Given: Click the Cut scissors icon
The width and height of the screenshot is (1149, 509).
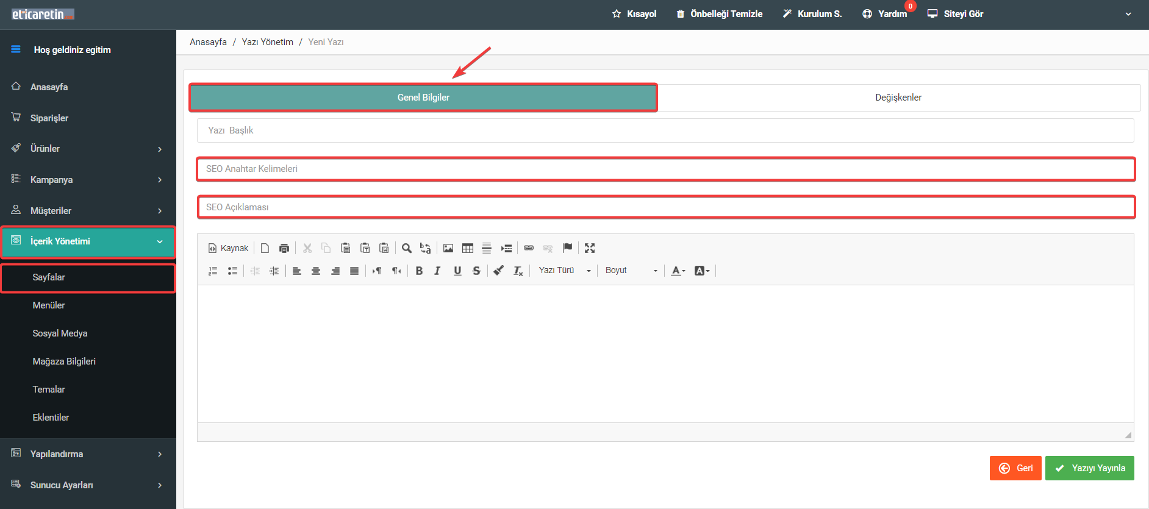Looking at the screenshot, I should (307, 248).
